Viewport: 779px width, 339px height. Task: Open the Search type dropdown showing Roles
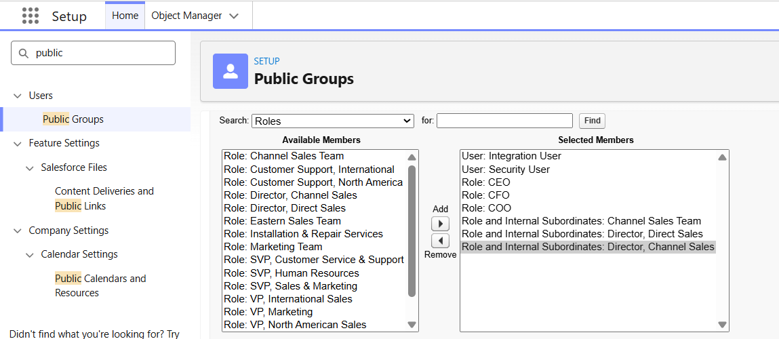(333, 121)
